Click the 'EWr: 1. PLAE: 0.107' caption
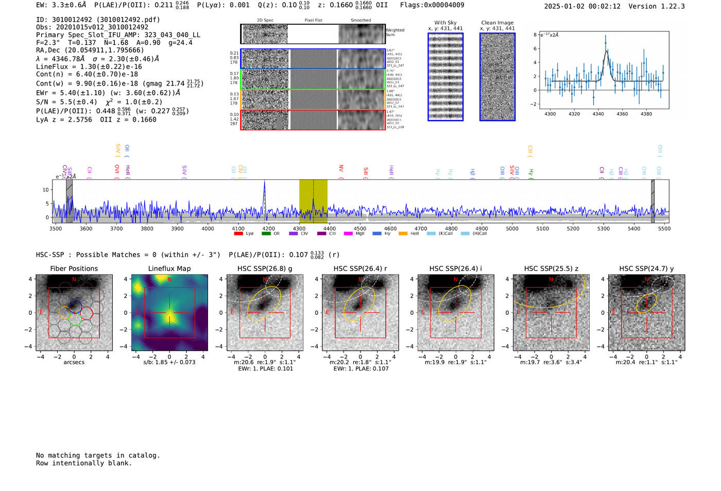This screenshot has height=491, width=721. [361, 369]
